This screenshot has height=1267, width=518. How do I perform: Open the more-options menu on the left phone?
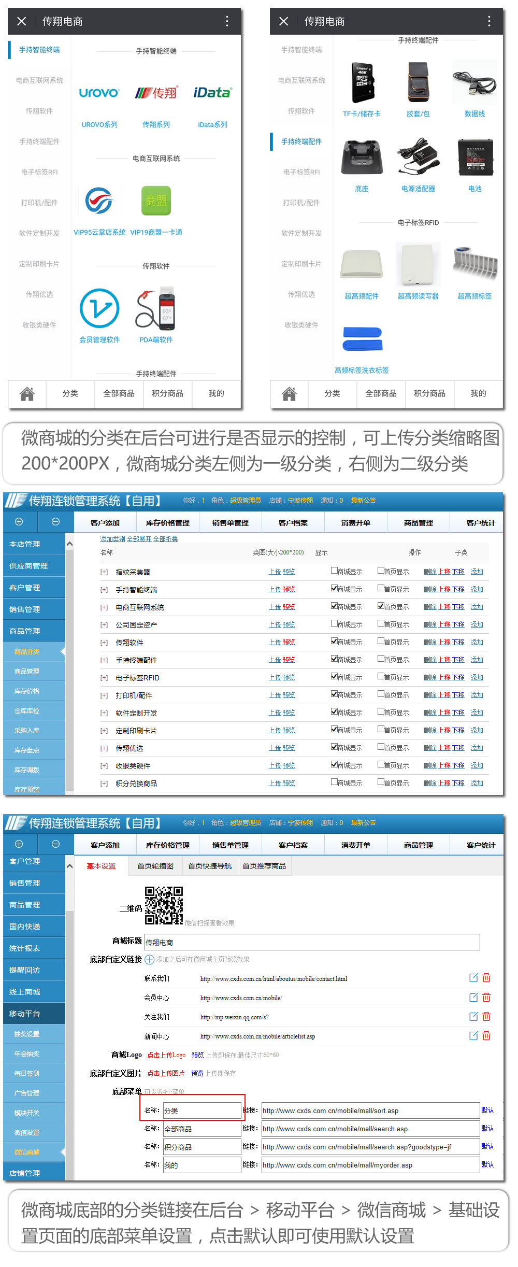227,21
